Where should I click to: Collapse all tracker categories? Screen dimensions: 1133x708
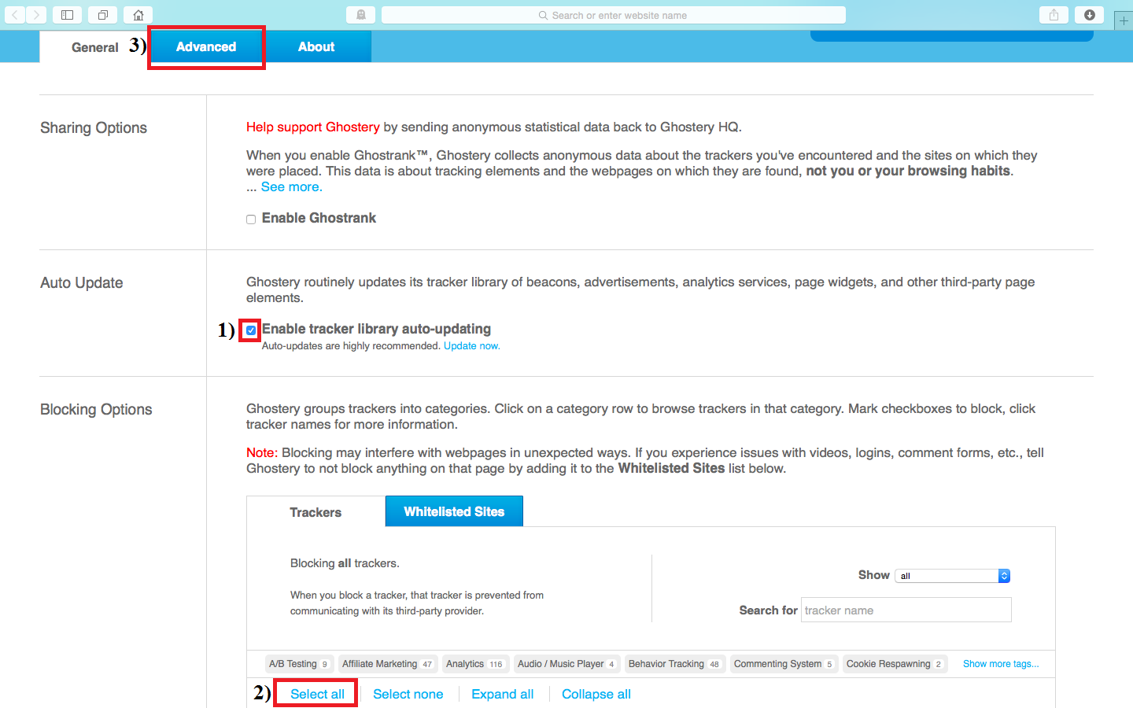click(x=596, y=694)
